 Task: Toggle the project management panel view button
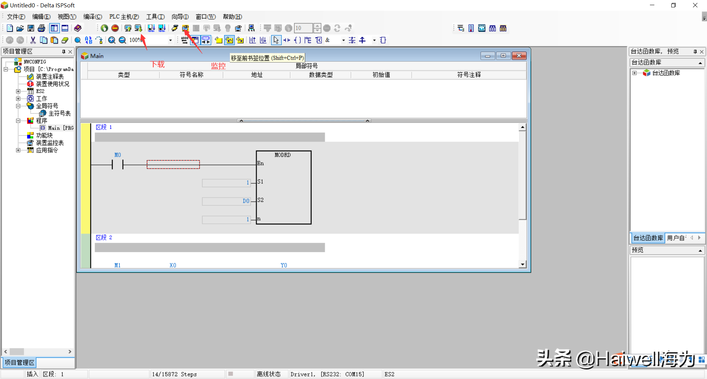(54, 28)
